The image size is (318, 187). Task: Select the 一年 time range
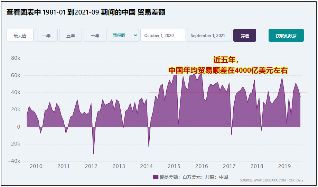[46, 36]
